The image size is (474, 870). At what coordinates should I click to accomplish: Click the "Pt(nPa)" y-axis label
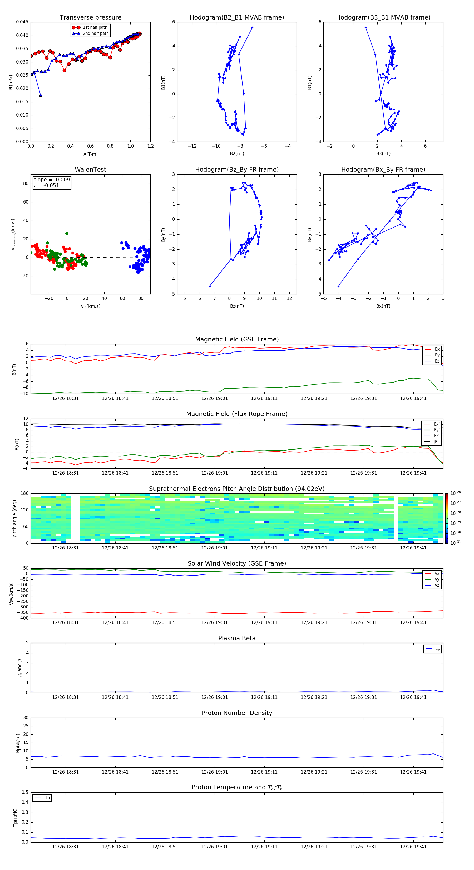coord(11,83)
